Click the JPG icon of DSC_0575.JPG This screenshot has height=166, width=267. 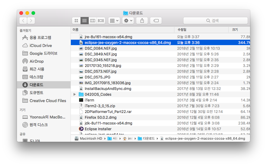81,77
